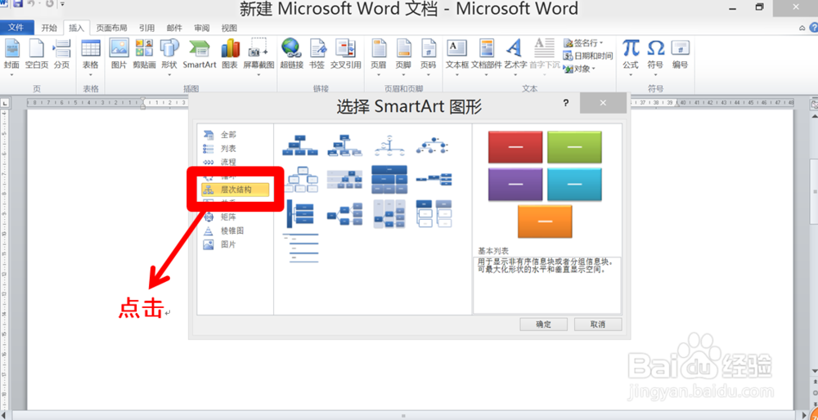Click the 取消 cancel button
Viewport: 818px width, 420px height.
coord(598,324)
